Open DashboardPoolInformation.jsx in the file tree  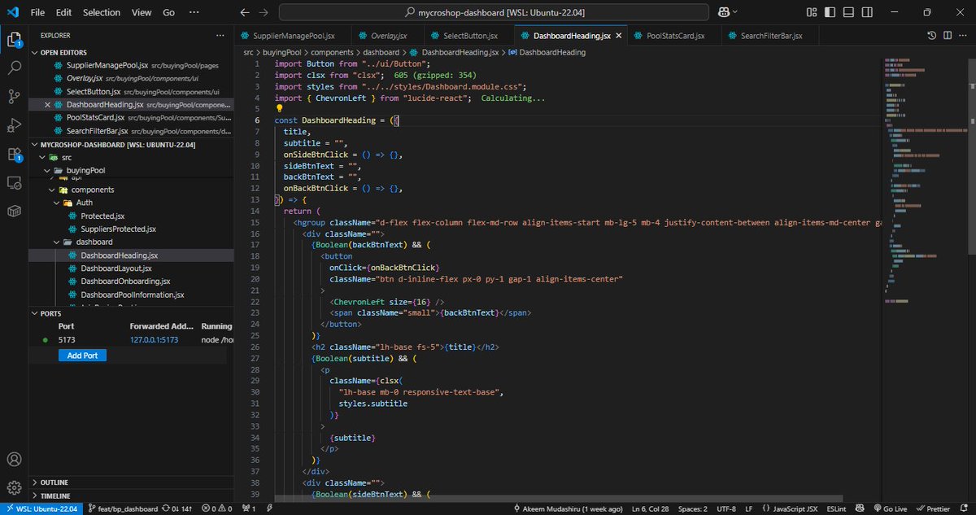[x=131, y=295]
